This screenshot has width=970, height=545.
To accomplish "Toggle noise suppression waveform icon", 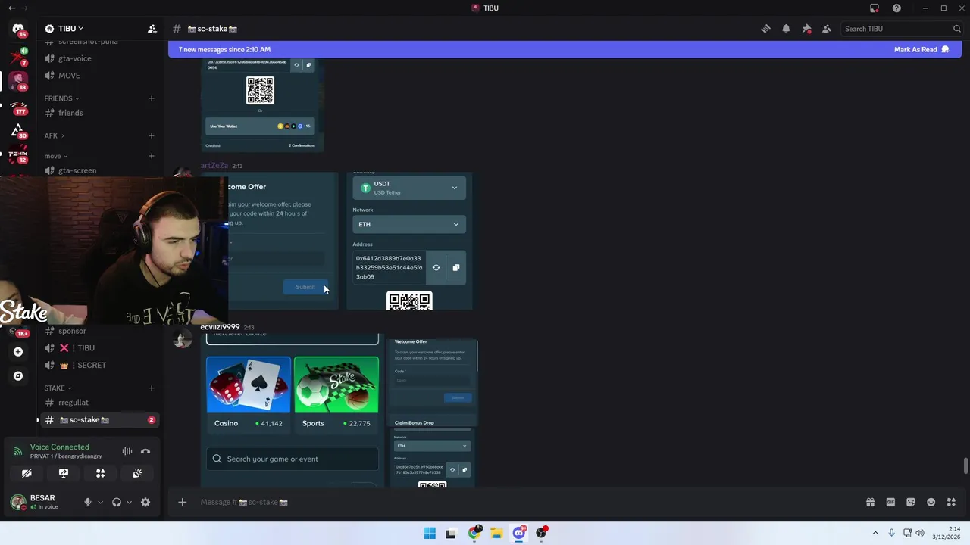I will point(127,451).
